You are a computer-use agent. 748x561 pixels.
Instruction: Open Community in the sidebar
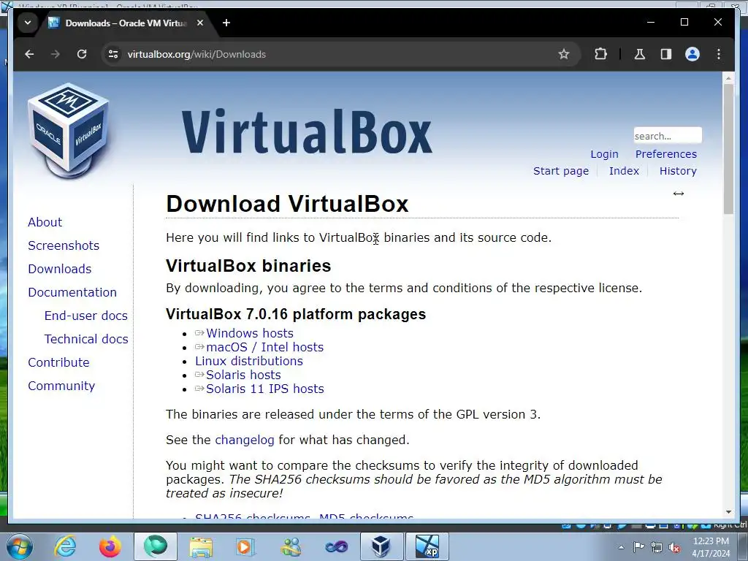click(61, 386)
